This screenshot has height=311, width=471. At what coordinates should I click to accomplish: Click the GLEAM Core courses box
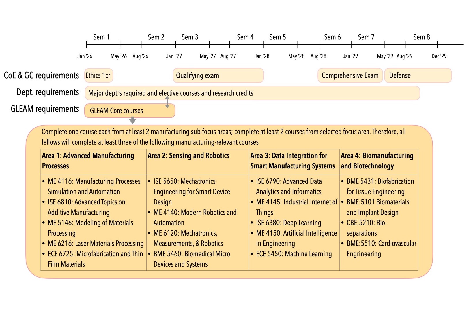129,111
